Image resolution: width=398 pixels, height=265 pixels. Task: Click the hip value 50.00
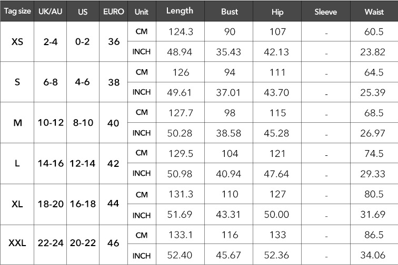[x=276, y=215]
